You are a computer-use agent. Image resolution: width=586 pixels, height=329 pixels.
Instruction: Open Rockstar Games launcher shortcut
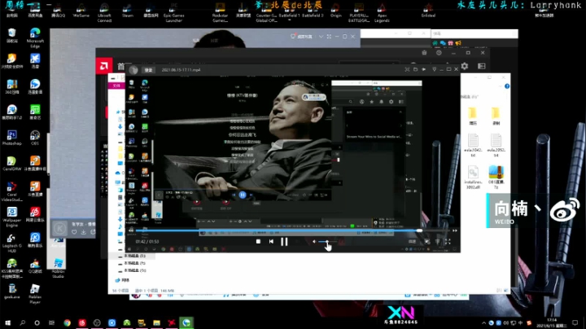pos(220,12)
